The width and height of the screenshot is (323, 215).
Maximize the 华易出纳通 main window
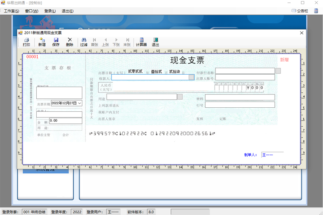[x=302, y=3]
